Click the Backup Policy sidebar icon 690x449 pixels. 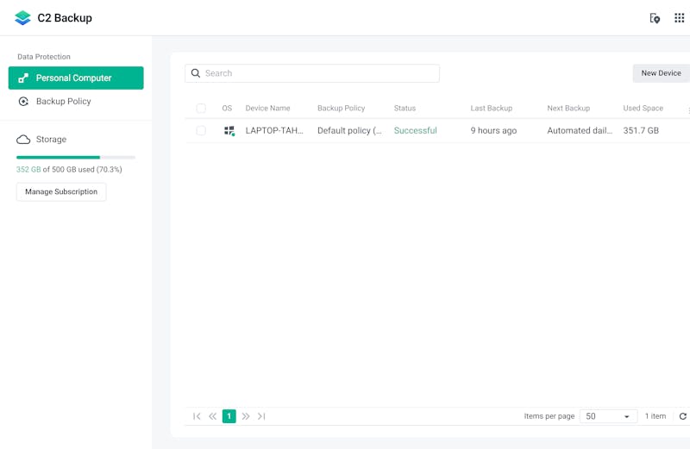pyautogui.click(x=23, y=102)
